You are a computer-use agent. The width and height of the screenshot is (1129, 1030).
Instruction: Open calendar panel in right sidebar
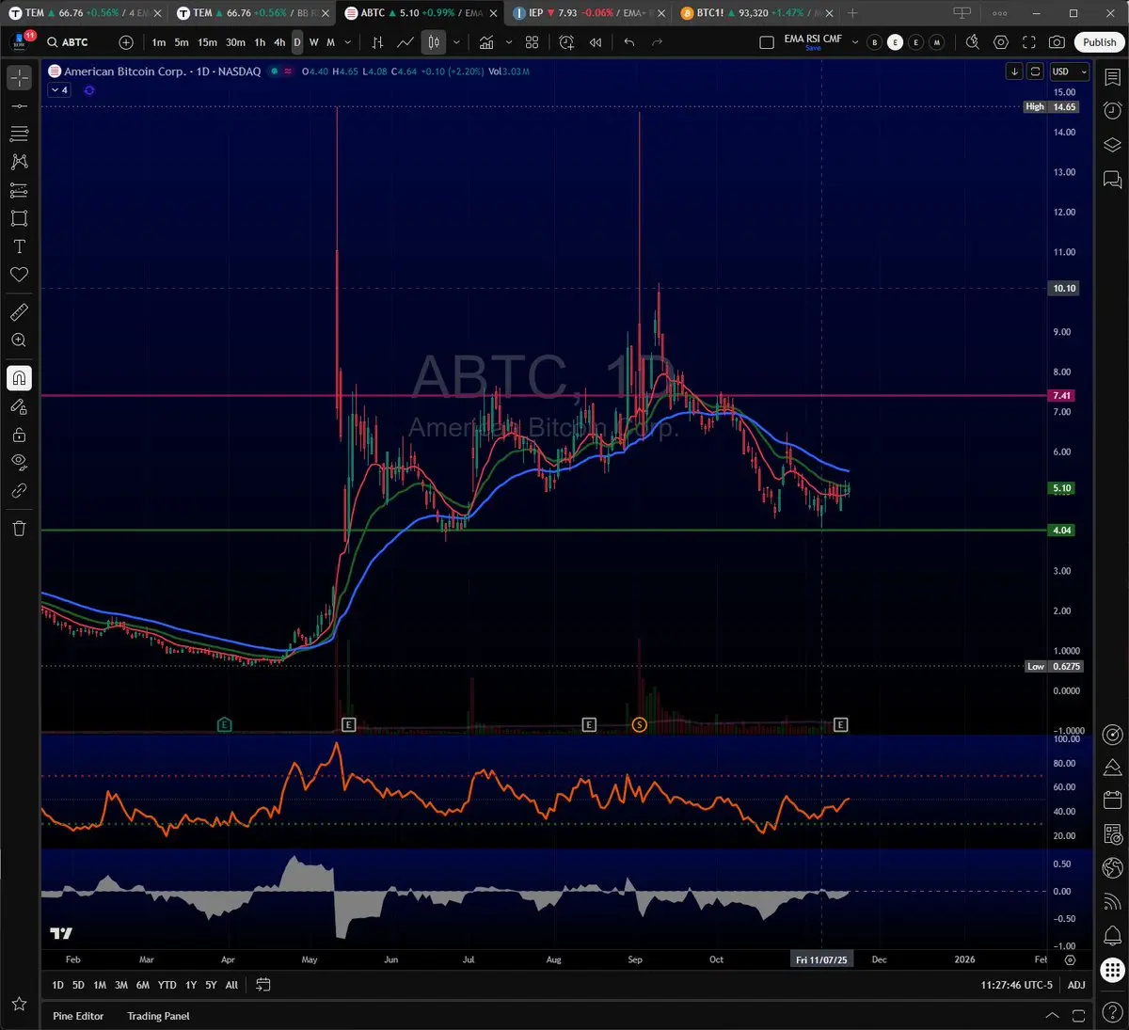coord(1112,800)
